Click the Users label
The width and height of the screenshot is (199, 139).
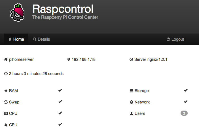tap(140, 113)
